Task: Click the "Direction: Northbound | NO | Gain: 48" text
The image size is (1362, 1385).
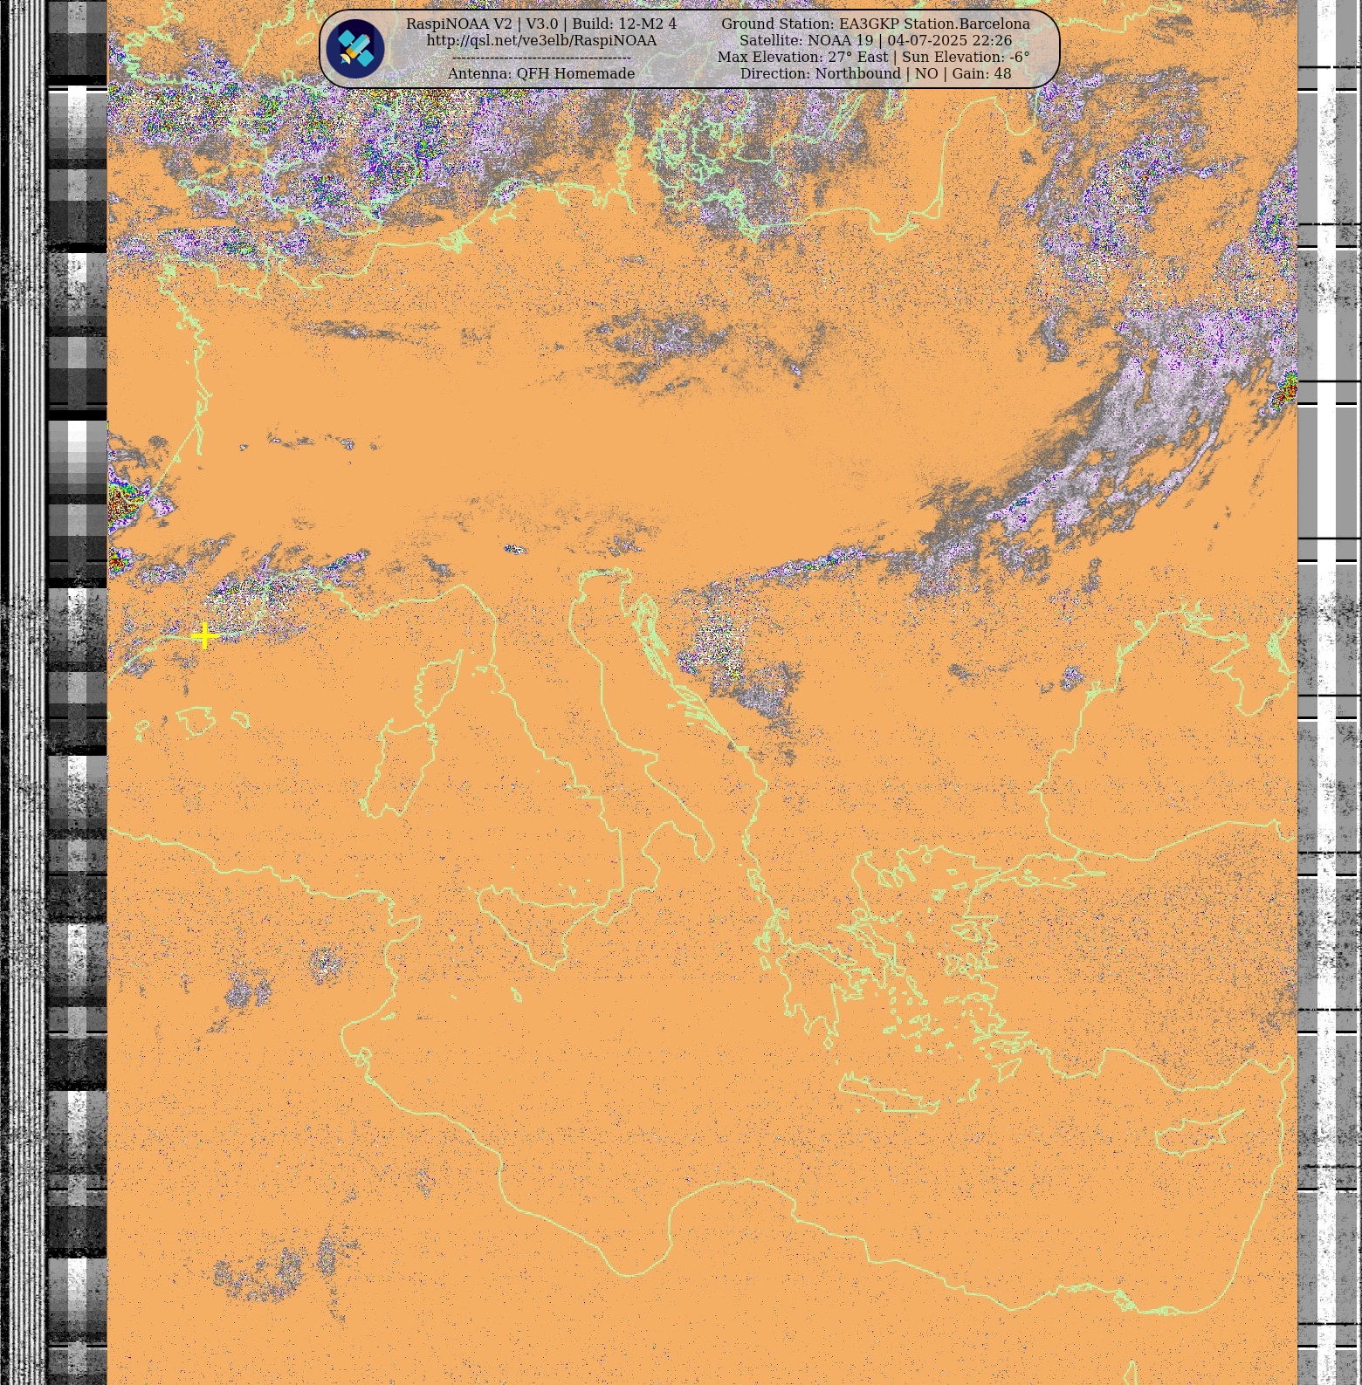Action: [876, 73]
